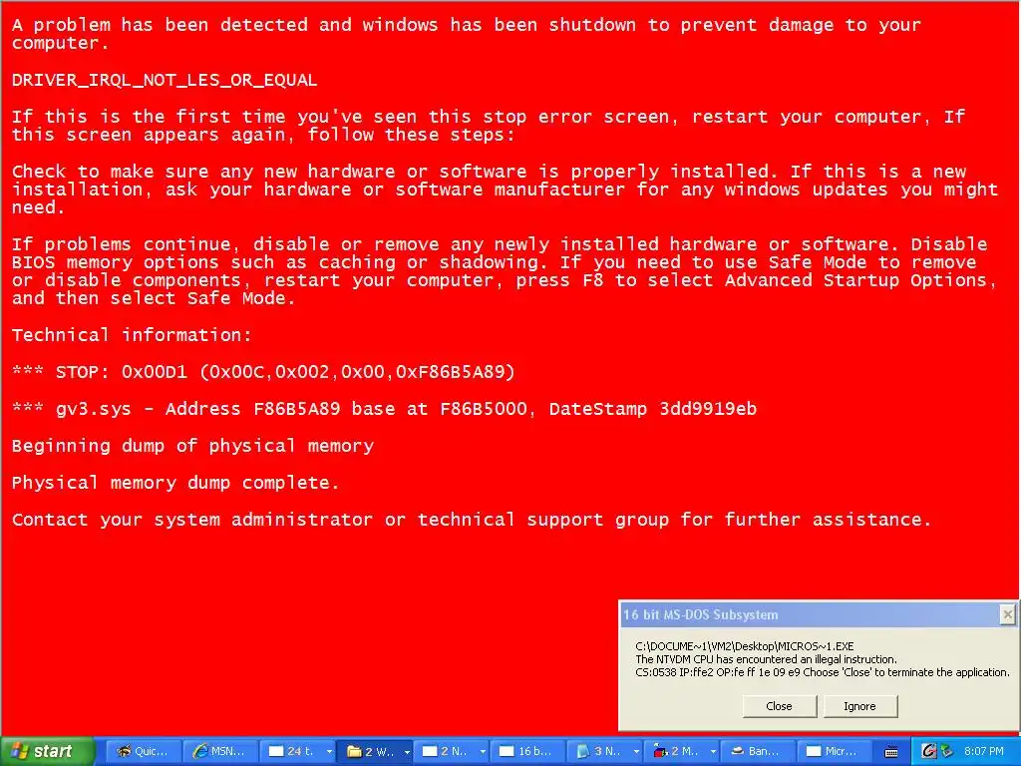Switch to the Quic... taskbar window
Screen dimensions: 1021x766
[143, 751]
